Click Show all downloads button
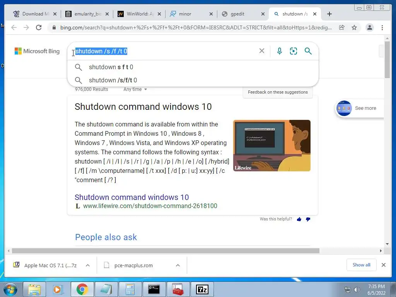 point(362,265)
